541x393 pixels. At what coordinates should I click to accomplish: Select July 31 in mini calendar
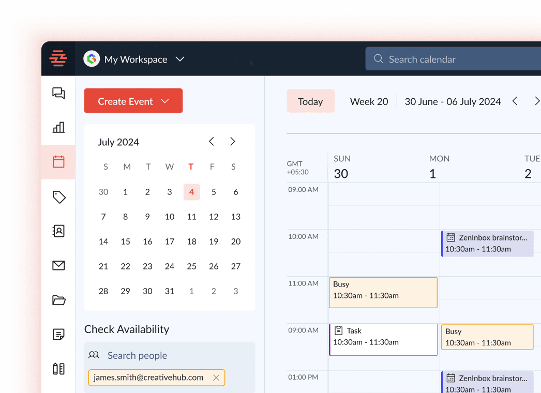(170, 291)
